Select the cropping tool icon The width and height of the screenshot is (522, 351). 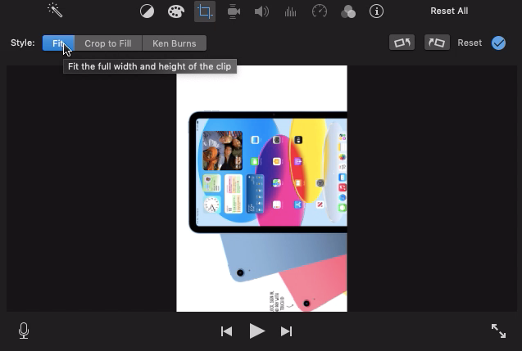tap(204, 11)
